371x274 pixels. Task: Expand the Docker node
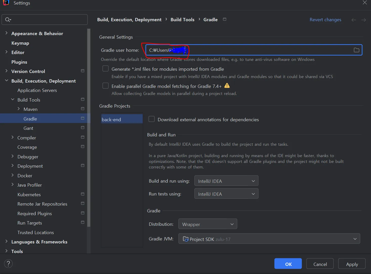(13, 175)
